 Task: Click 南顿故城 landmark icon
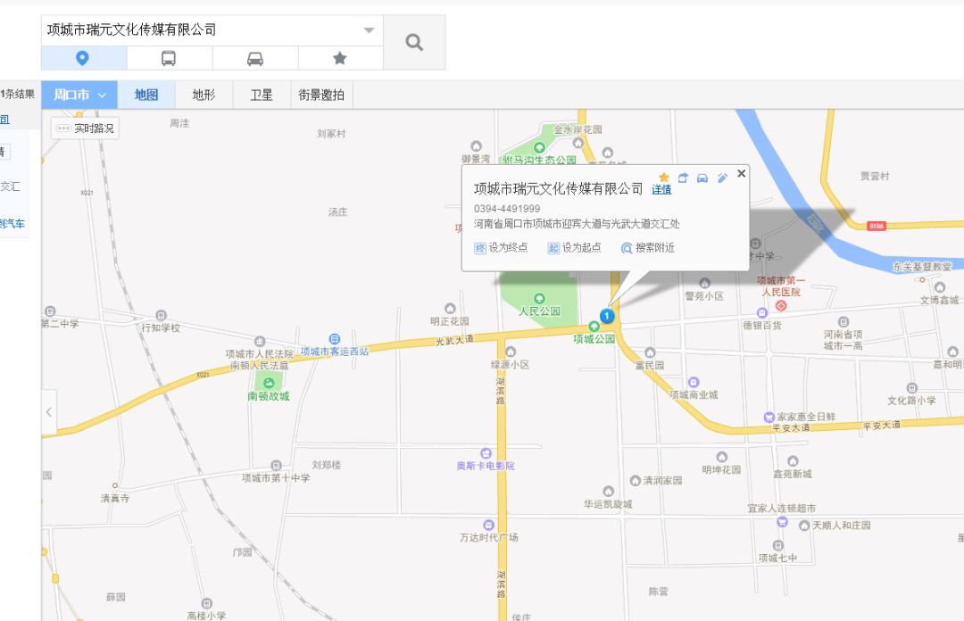(269, 383)
